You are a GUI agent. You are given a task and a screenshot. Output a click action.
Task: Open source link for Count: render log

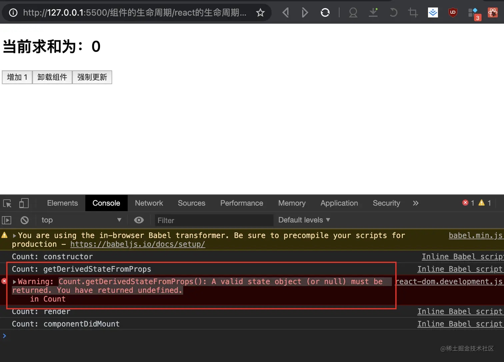460,312
